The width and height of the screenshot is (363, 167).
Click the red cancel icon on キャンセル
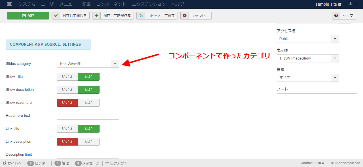point(185,16)
